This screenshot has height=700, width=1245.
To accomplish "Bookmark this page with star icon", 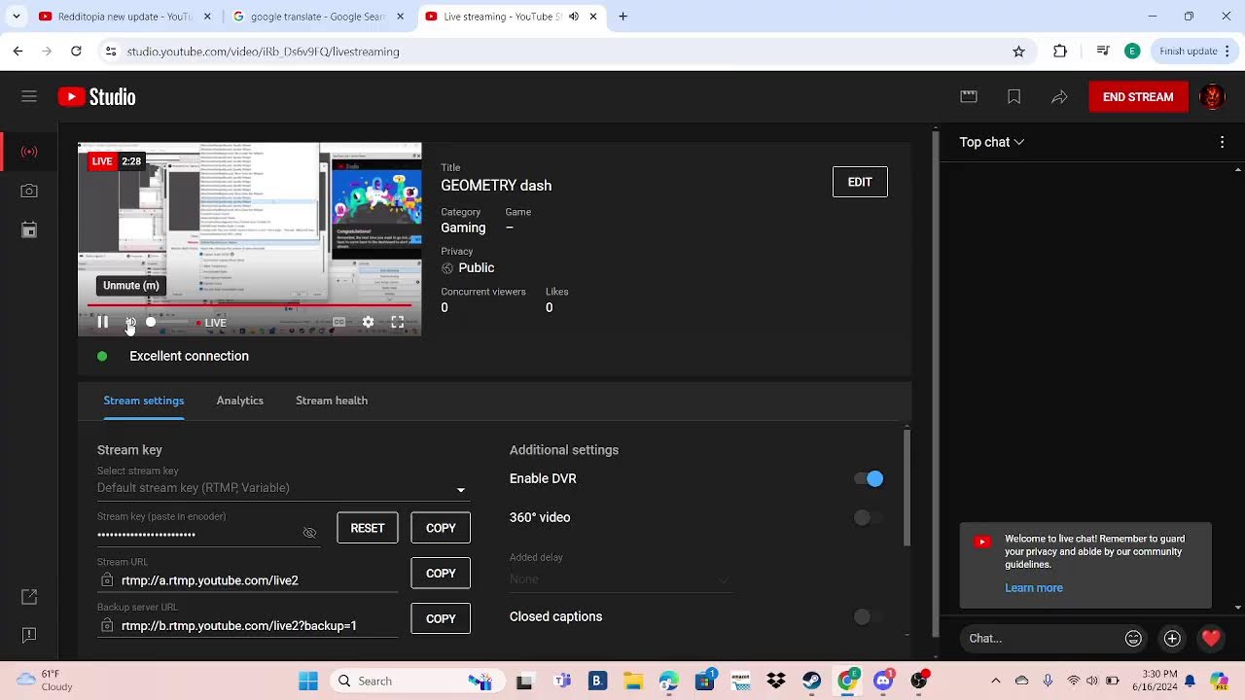I will [1018, 52].
